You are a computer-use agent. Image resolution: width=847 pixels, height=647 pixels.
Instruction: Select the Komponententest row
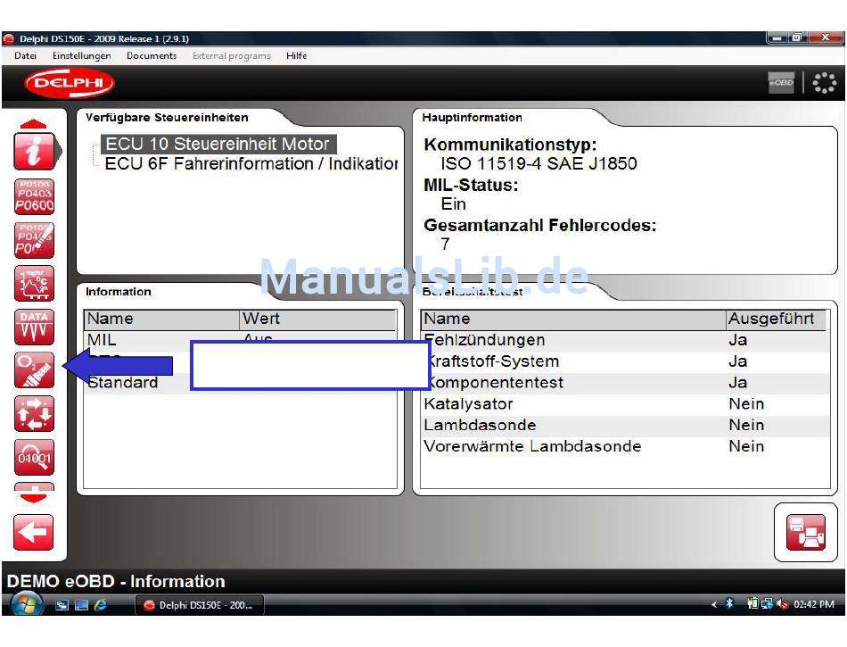625,383
